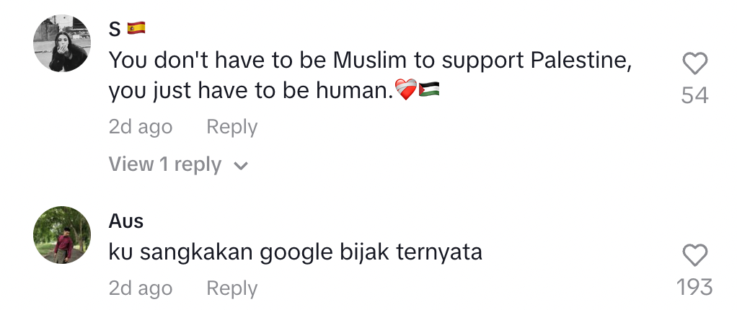Expand the "View 1 reply" thread
The width and height of the screenshot is (737, 310).
[x=165, y=164]
